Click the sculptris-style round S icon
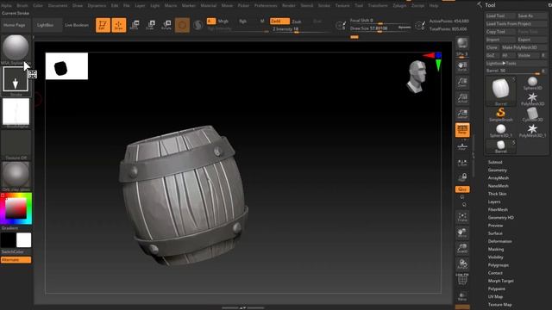The height and width of the screenshot is (310, 552). coord(198,25)
